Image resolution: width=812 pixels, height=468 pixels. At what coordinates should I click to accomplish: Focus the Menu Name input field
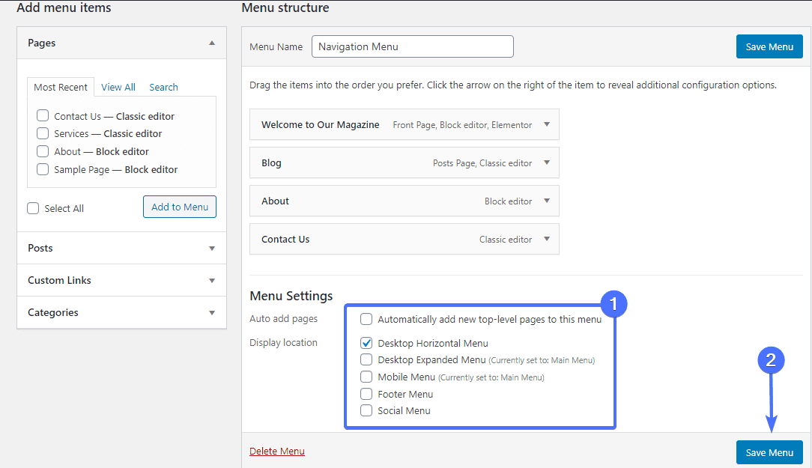coord(413,46)
